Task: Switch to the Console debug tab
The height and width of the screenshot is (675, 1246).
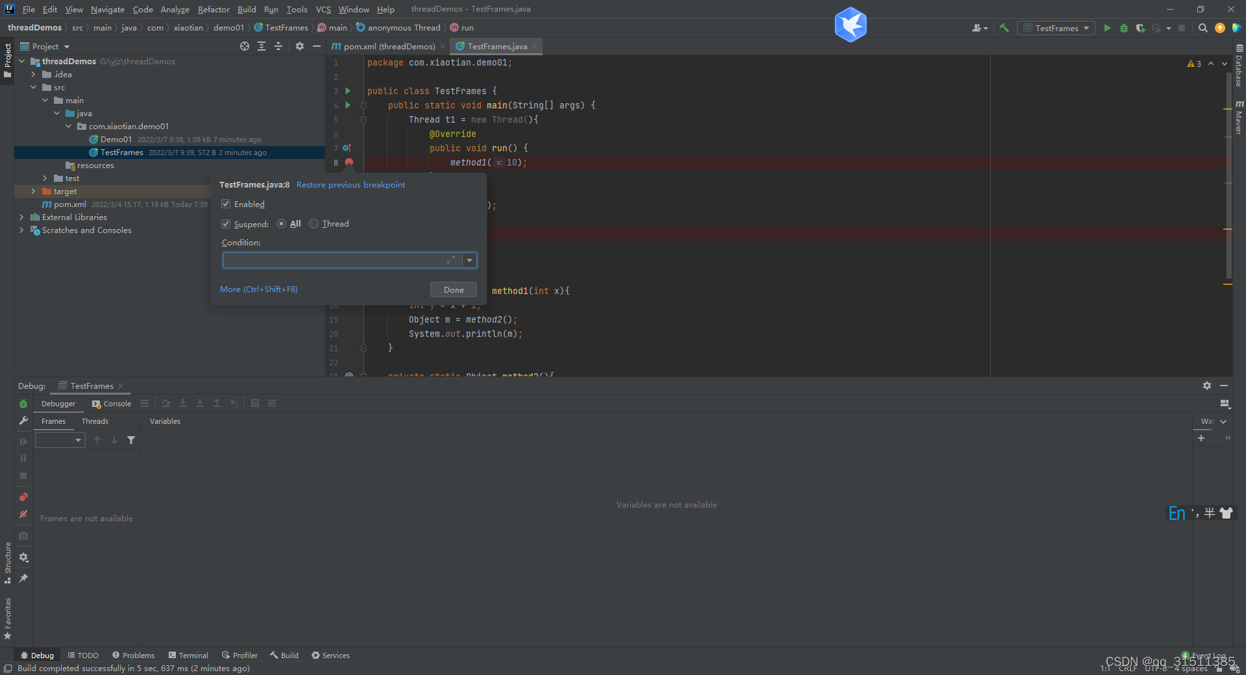Action: [112, 404]
